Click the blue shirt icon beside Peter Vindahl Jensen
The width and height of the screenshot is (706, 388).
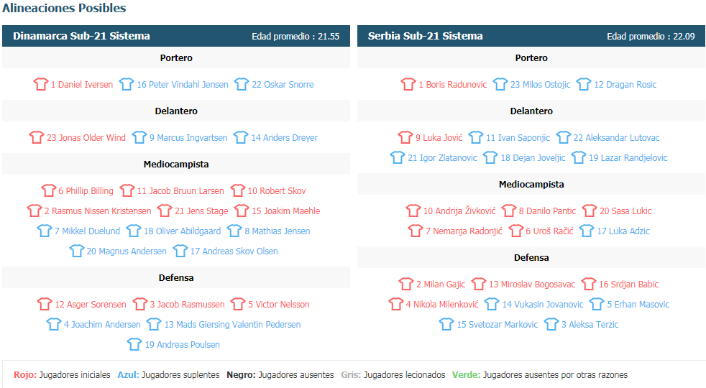[127, 84]
